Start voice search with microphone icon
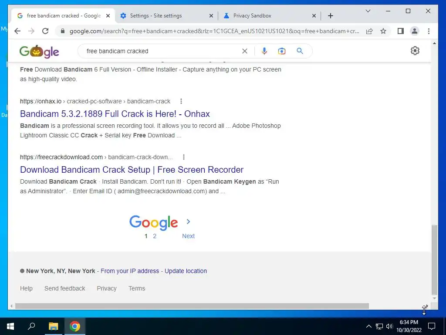Screen dimensions: 446x335 click(264, 51)
